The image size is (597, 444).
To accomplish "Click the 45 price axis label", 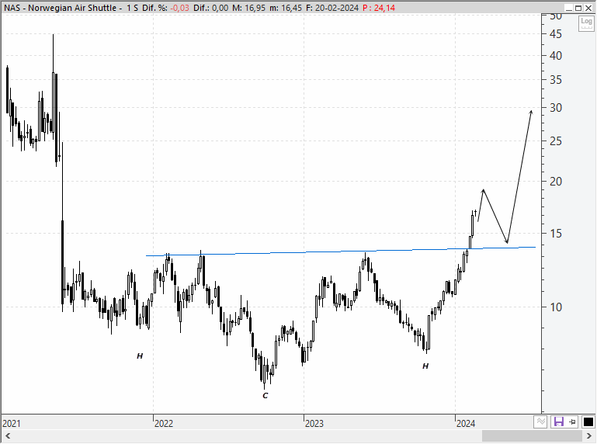I will point(556,34).
